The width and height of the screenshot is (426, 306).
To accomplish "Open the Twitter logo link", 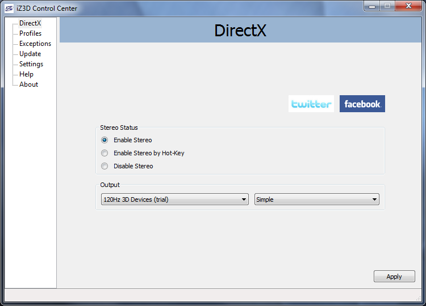I will point(311,104).
